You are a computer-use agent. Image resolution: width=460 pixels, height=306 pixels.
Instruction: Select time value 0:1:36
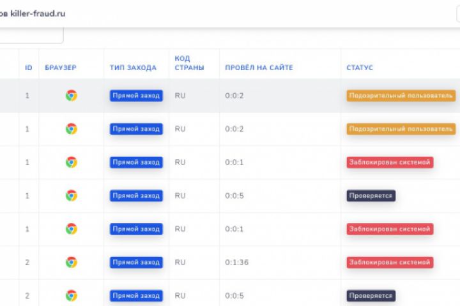[x=237, y=262]
